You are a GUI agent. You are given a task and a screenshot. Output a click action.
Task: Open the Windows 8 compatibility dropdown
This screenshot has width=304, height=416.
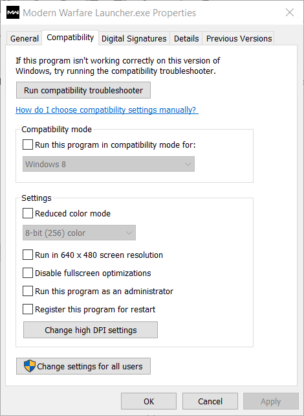(x=109, y=164)
